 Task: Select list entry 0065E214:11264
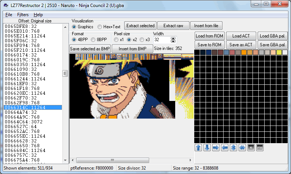pos(33,36)
